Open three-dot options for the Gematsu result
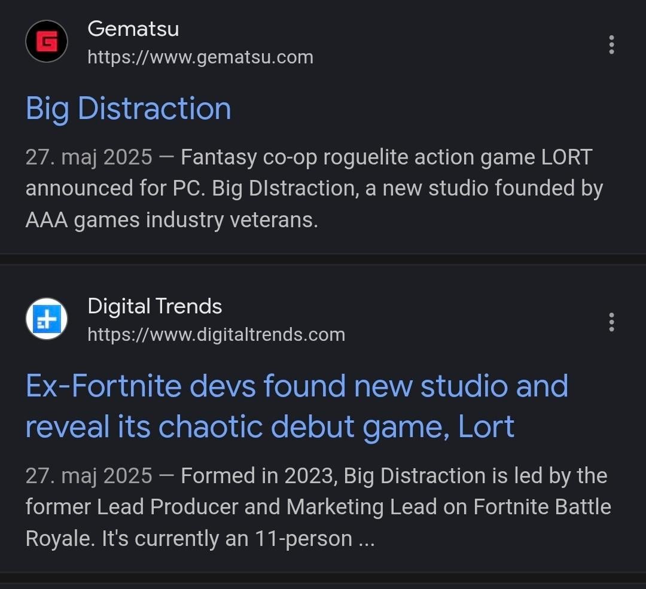The height and width of the screenshot is (589, 646). click(x=611, y=45)
